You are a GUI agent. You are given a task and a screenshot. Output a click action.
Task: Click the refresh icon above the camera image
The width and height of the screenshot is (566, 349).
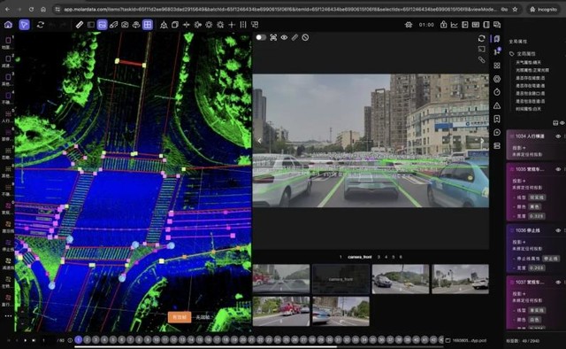pos(481,38)
